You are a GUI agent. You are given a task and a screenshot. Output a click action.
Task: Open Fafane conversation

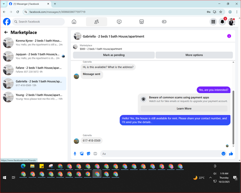click(x=34, y=70)
